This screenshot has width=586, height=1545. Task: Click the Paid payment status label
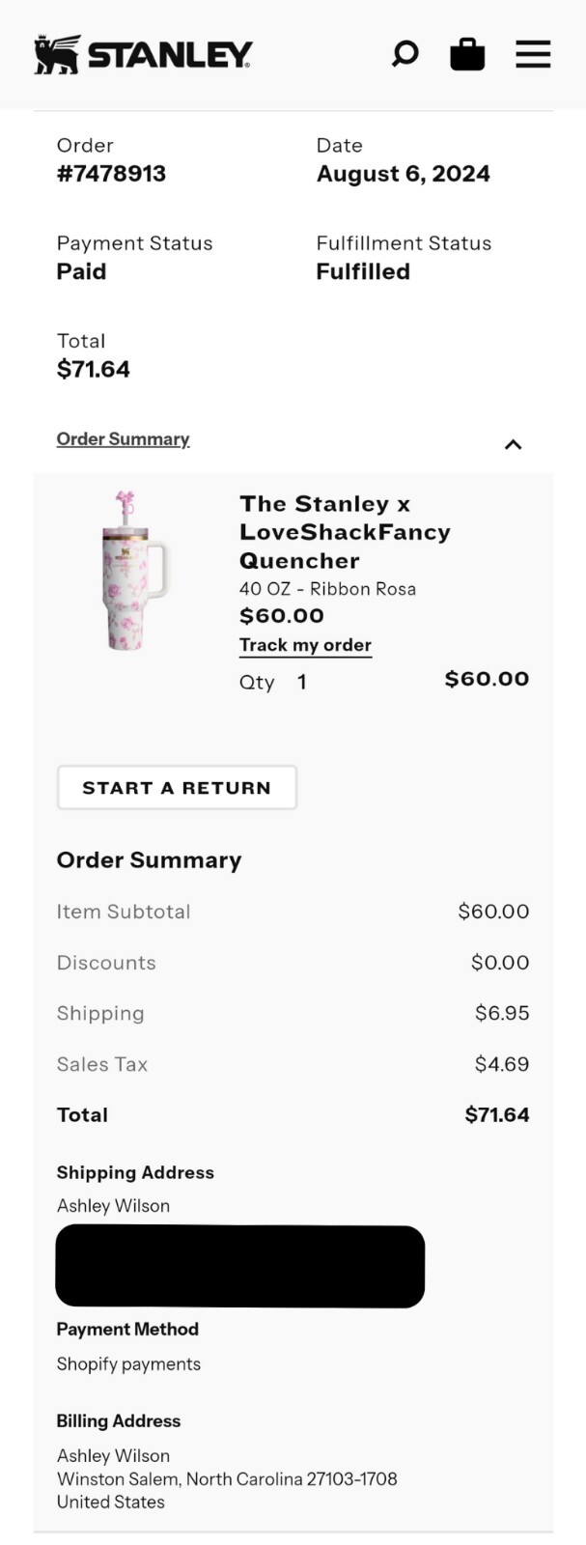[81, 271]
